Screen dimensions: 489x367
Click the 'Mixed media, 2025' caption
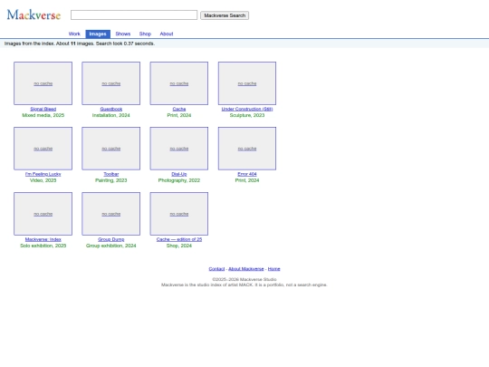click(x=43, y=115)
